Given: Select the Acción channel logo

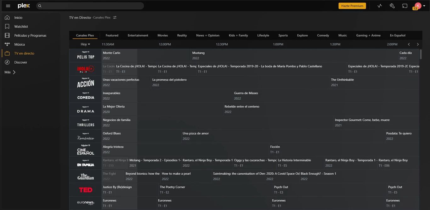Looking at the screenshot, I should click(86, 82).
